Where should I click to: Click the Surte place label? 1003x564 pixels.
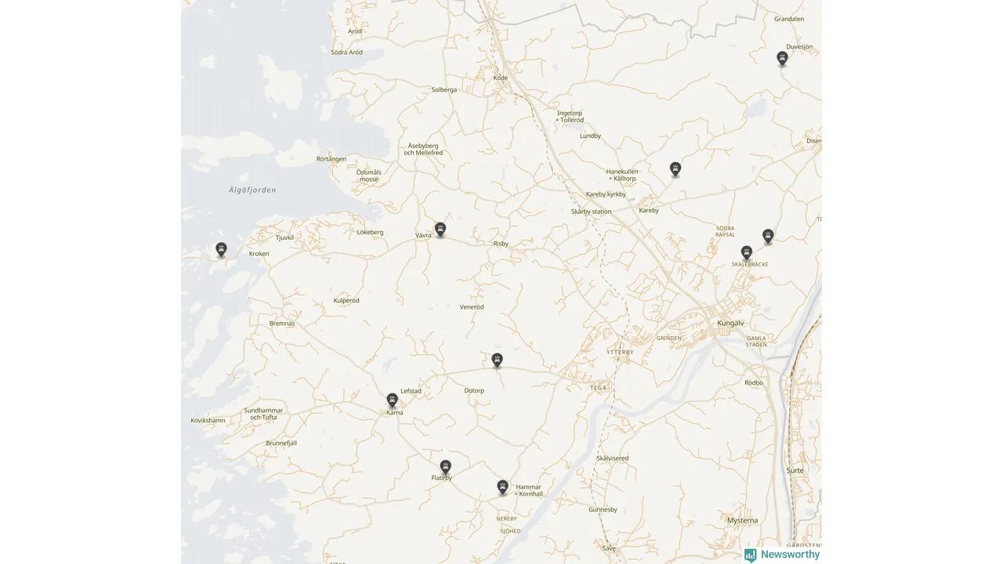pos(795,471)
